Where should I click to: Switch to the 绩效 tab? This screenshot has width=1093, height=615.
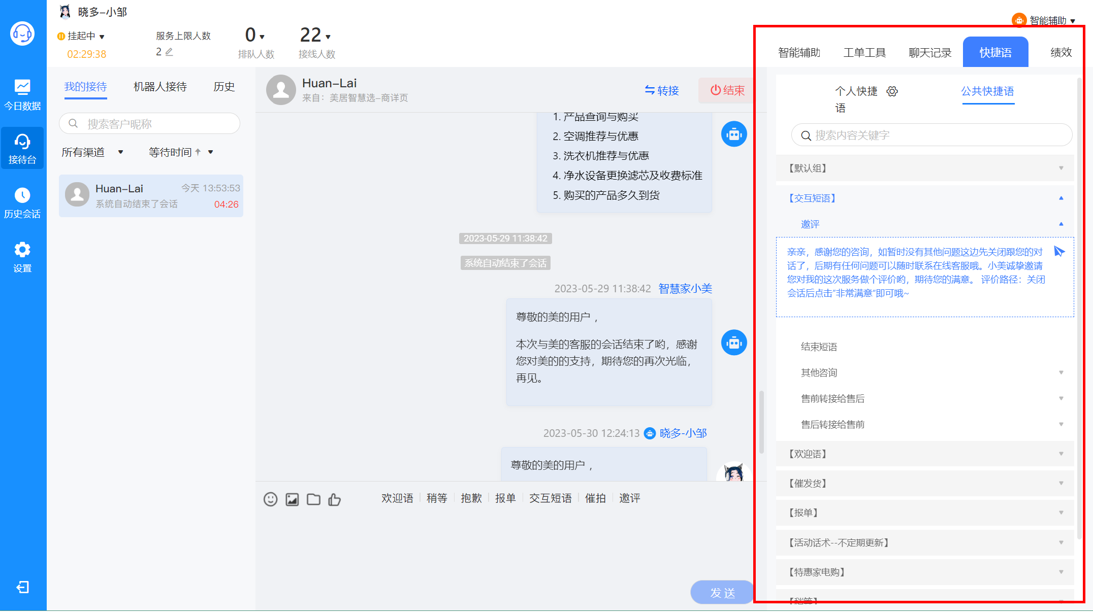tap(1061, 52)
